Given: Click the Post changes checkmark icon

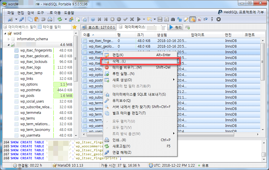Looking at the screenshot, I should (125, 19).
